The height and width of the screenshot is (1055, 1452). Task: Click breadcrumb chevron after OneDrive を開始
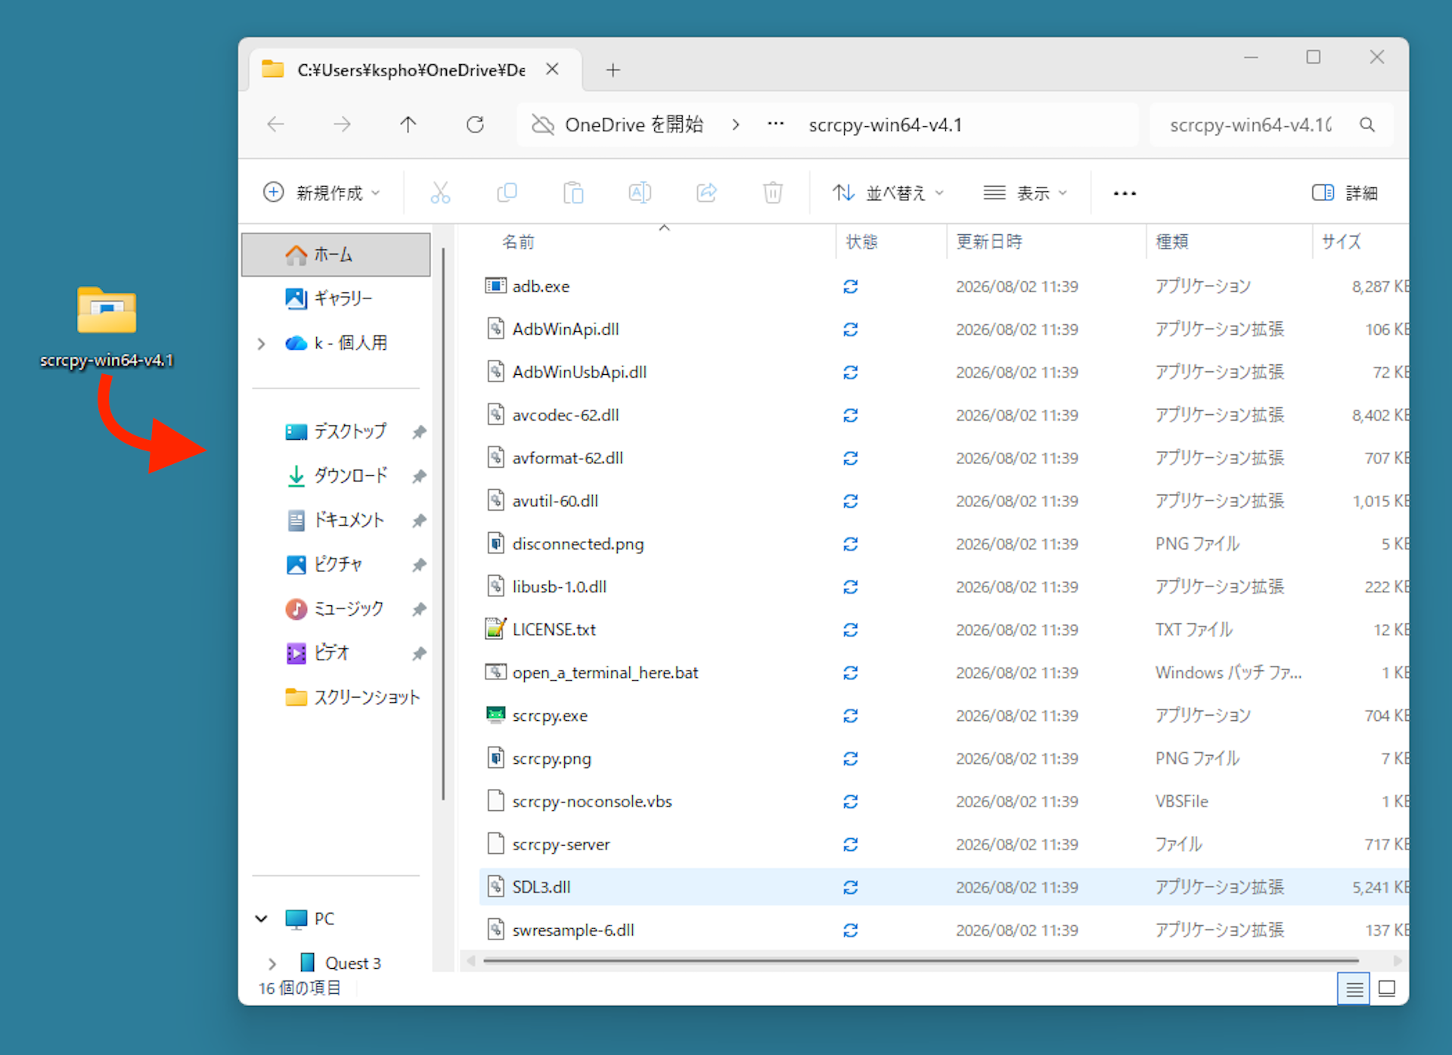735,125
